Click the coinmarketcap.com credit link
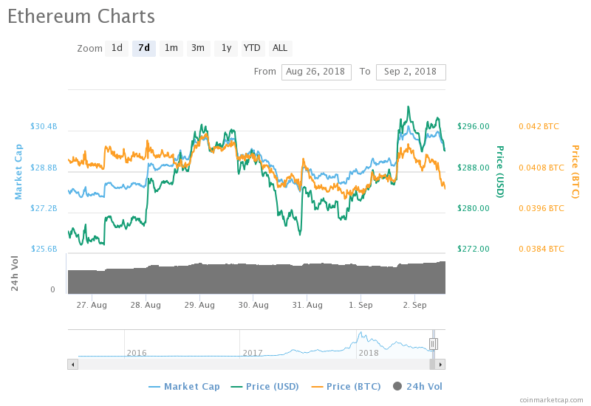The image size is (591, 406). [551, 400]
